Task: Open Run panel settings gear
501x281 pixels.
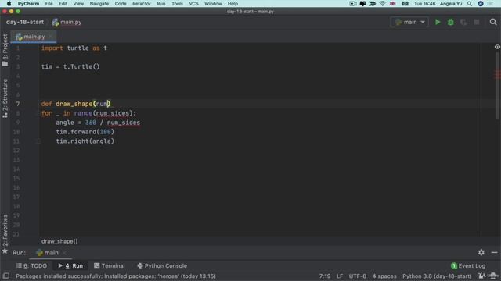Action: (x=481, y=252)
